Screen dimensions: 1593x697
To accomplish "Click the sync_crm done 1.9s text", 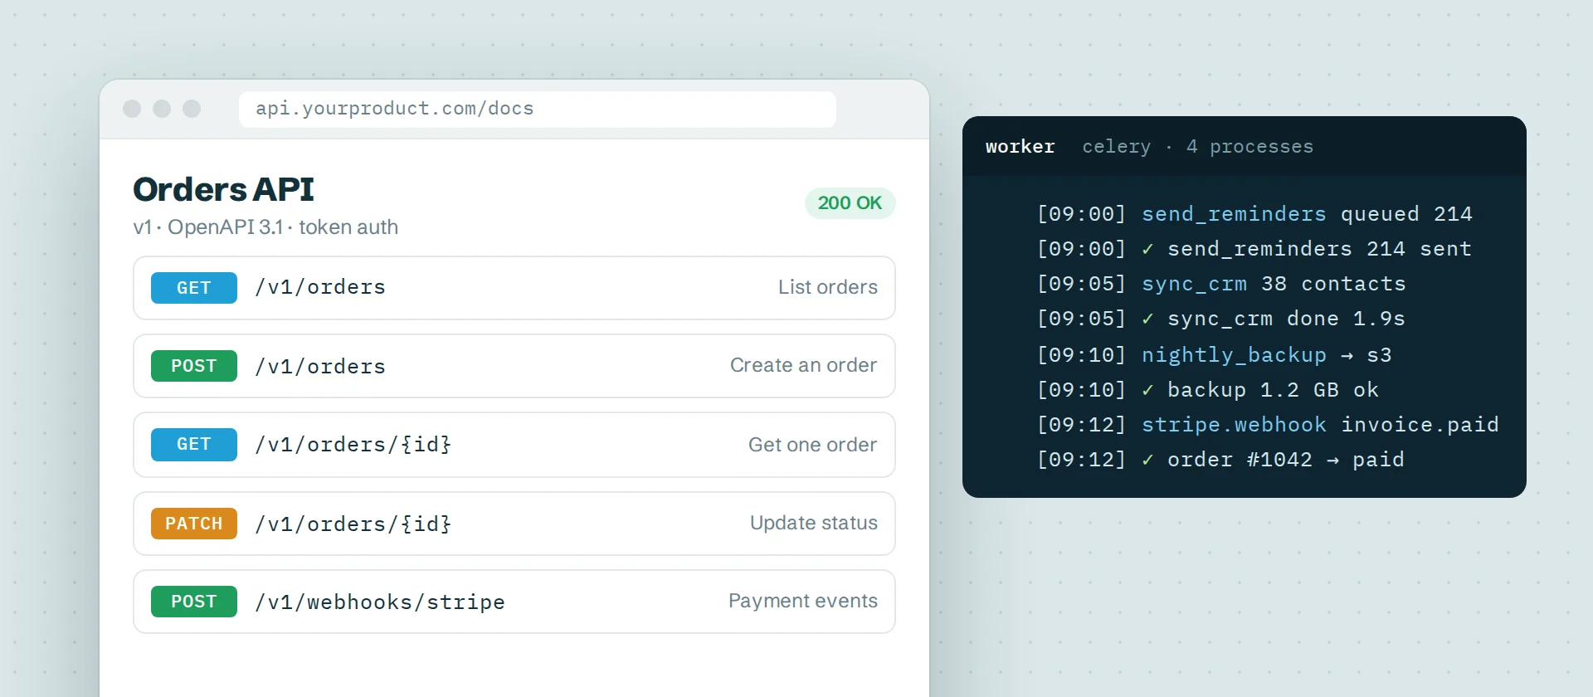I will tap(1286, 319).
